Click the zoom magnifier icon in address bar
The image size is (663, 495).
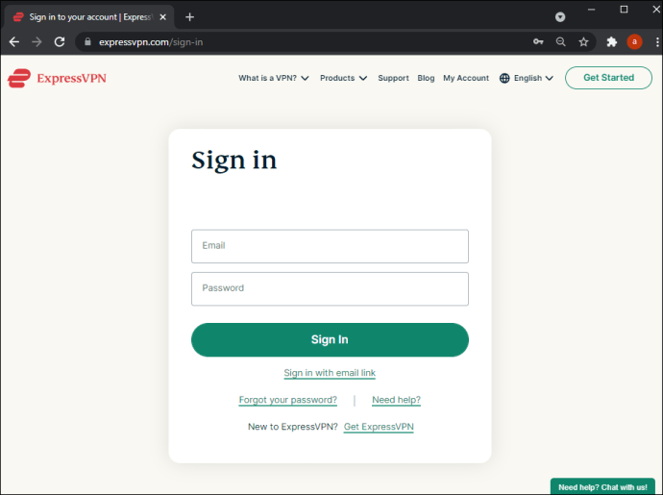click(561, 41)
